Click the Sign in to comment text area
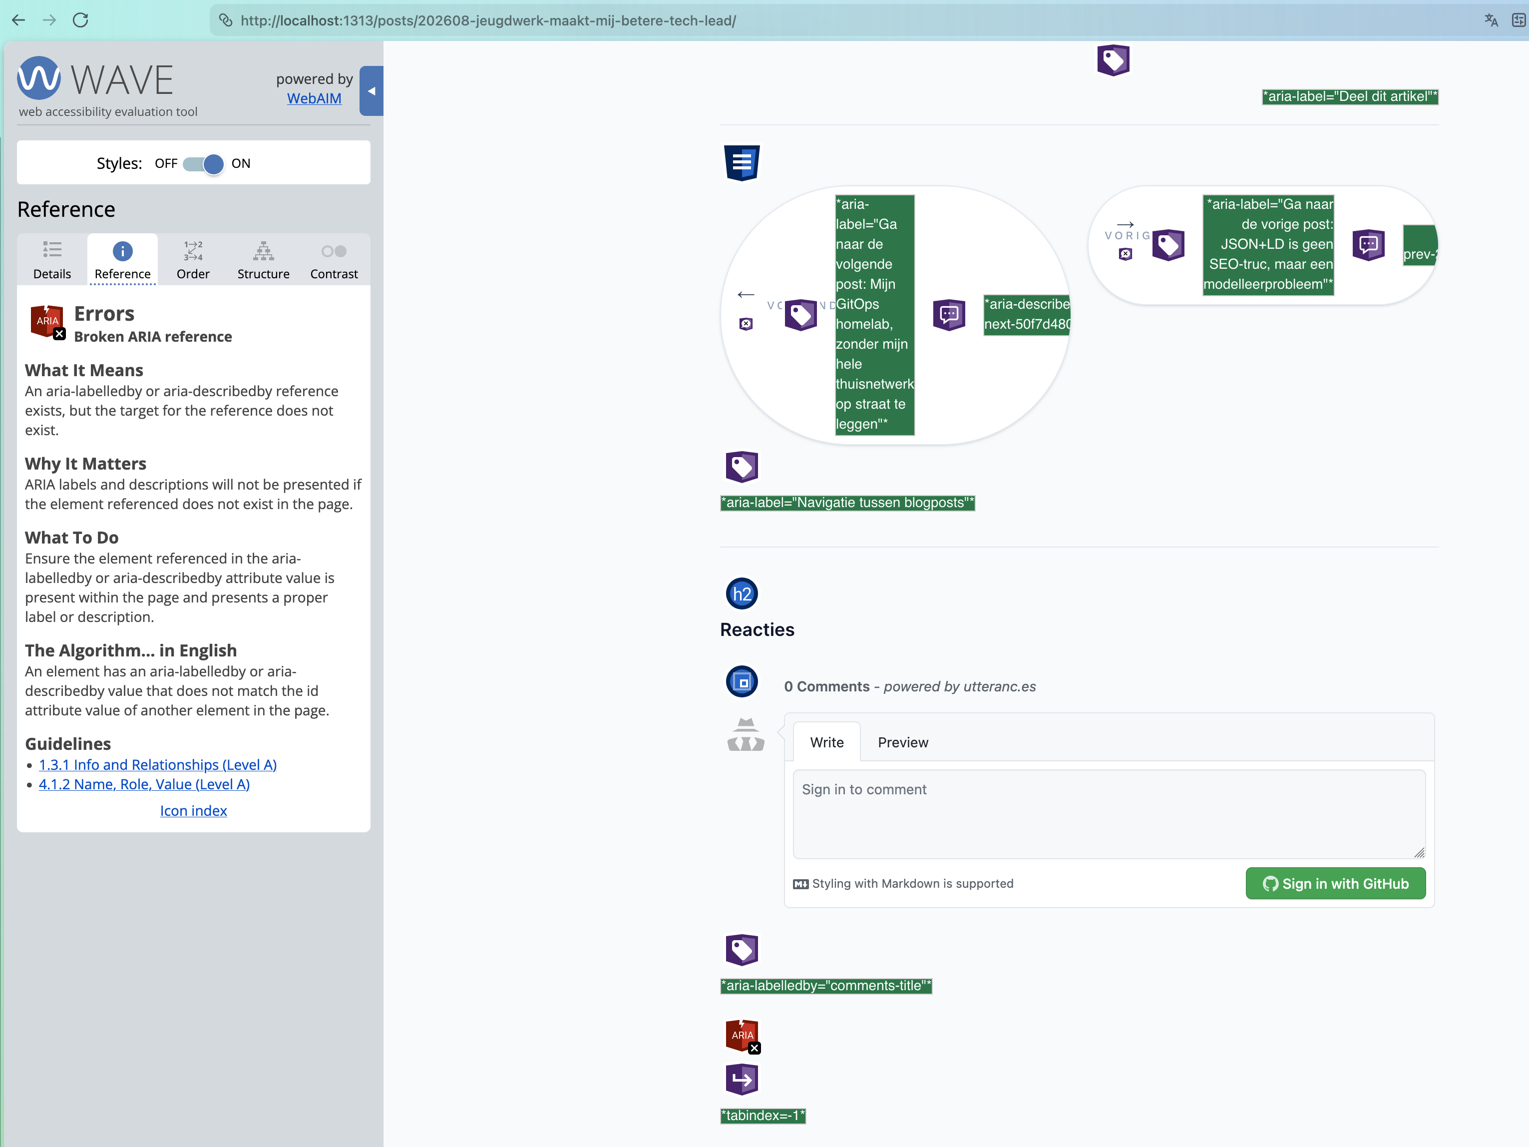The width and height of the screenshot is (1529, 1147). (x=1109, y=814)
